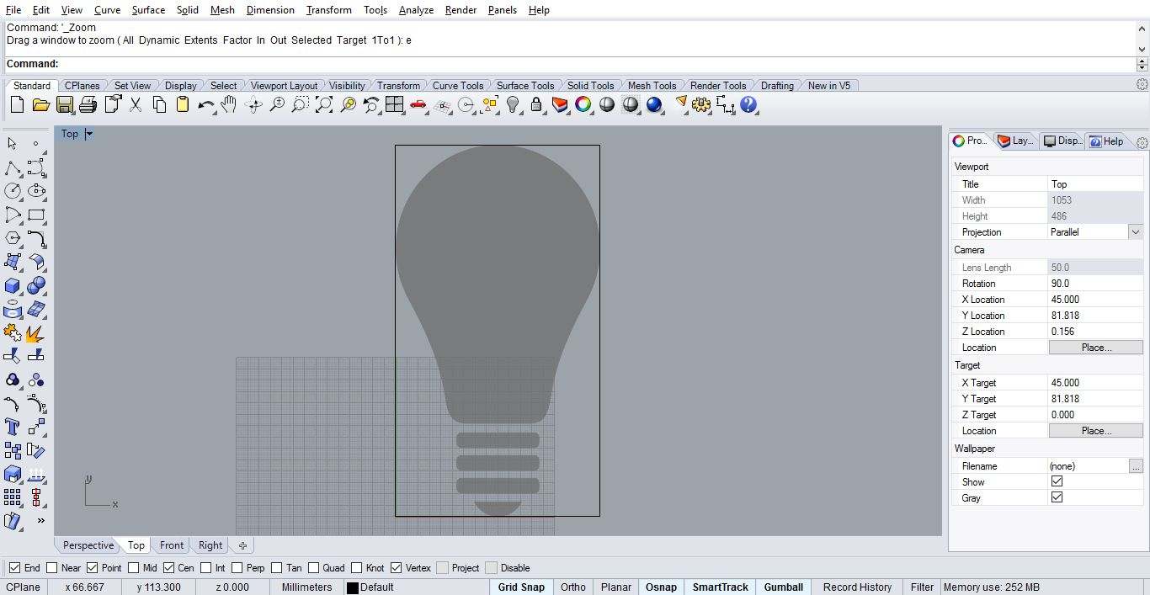Viewport: 1150px width, 595px height.
Task: Toggle Grid Snap in status bar
Action: [x=521, y=587]
